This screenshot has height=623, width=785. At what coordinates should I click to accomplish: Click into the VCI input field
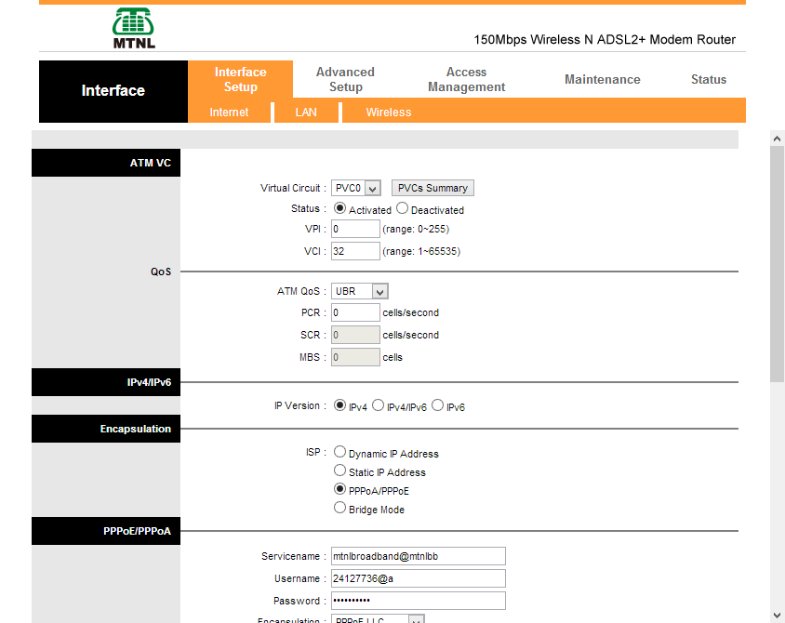[355, 251]
